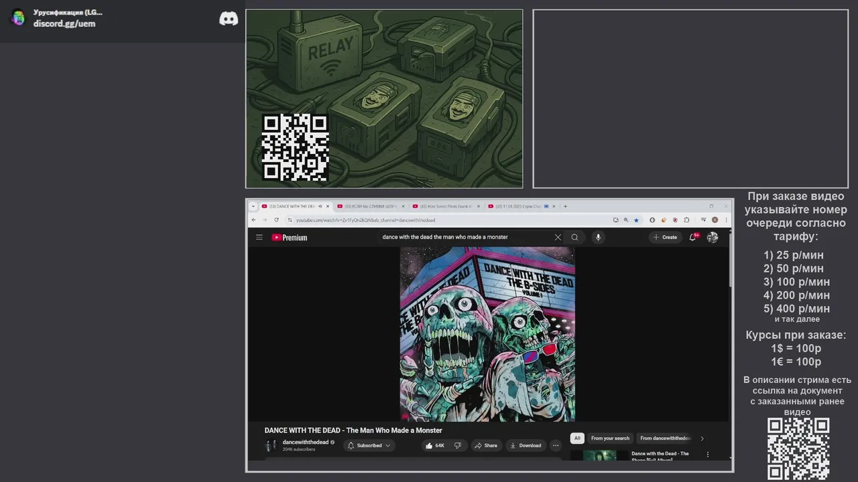Screen dimensions: 858x482
Task: Click the QR code under the tariff text
Action: pos(798,449)
